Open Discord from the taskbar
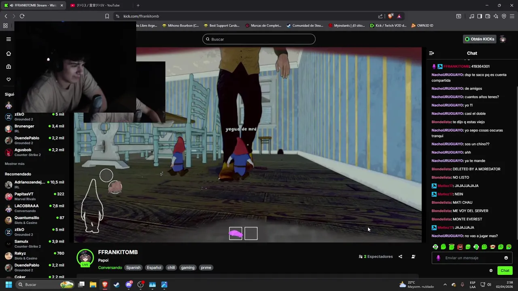 (x=129, y=285)
